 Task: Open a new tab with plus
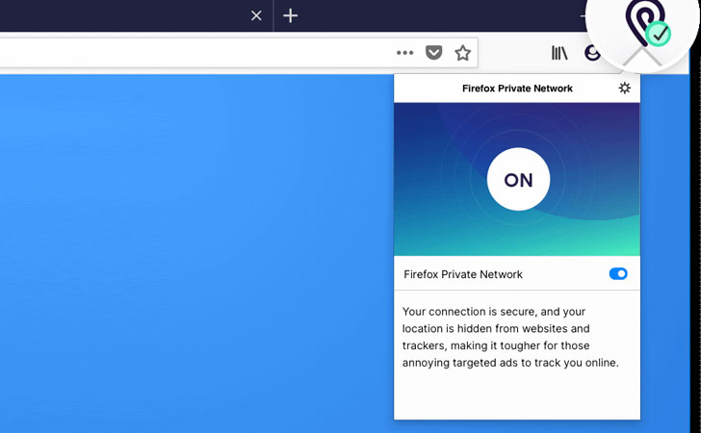[x=290, y=15]
